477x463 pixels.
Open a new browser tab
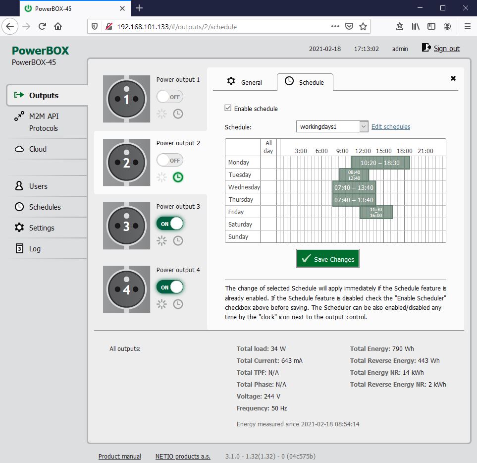139,8
